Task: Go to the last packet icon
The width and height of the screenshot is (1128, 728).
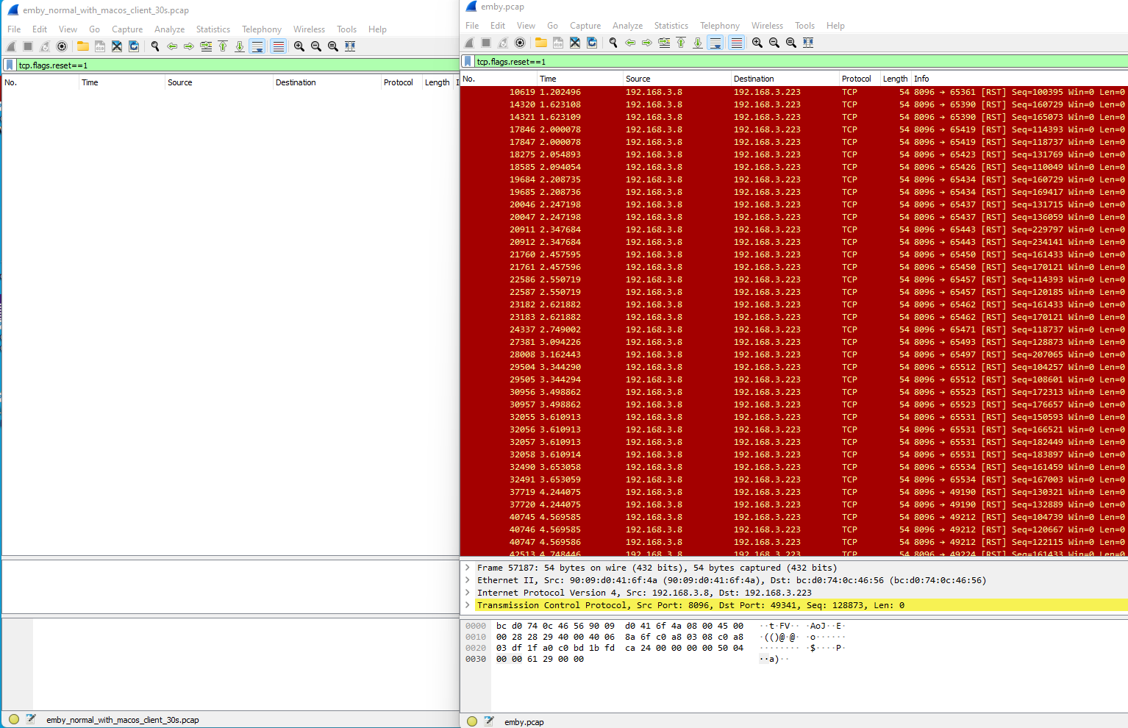Action: tap(698, 42)
